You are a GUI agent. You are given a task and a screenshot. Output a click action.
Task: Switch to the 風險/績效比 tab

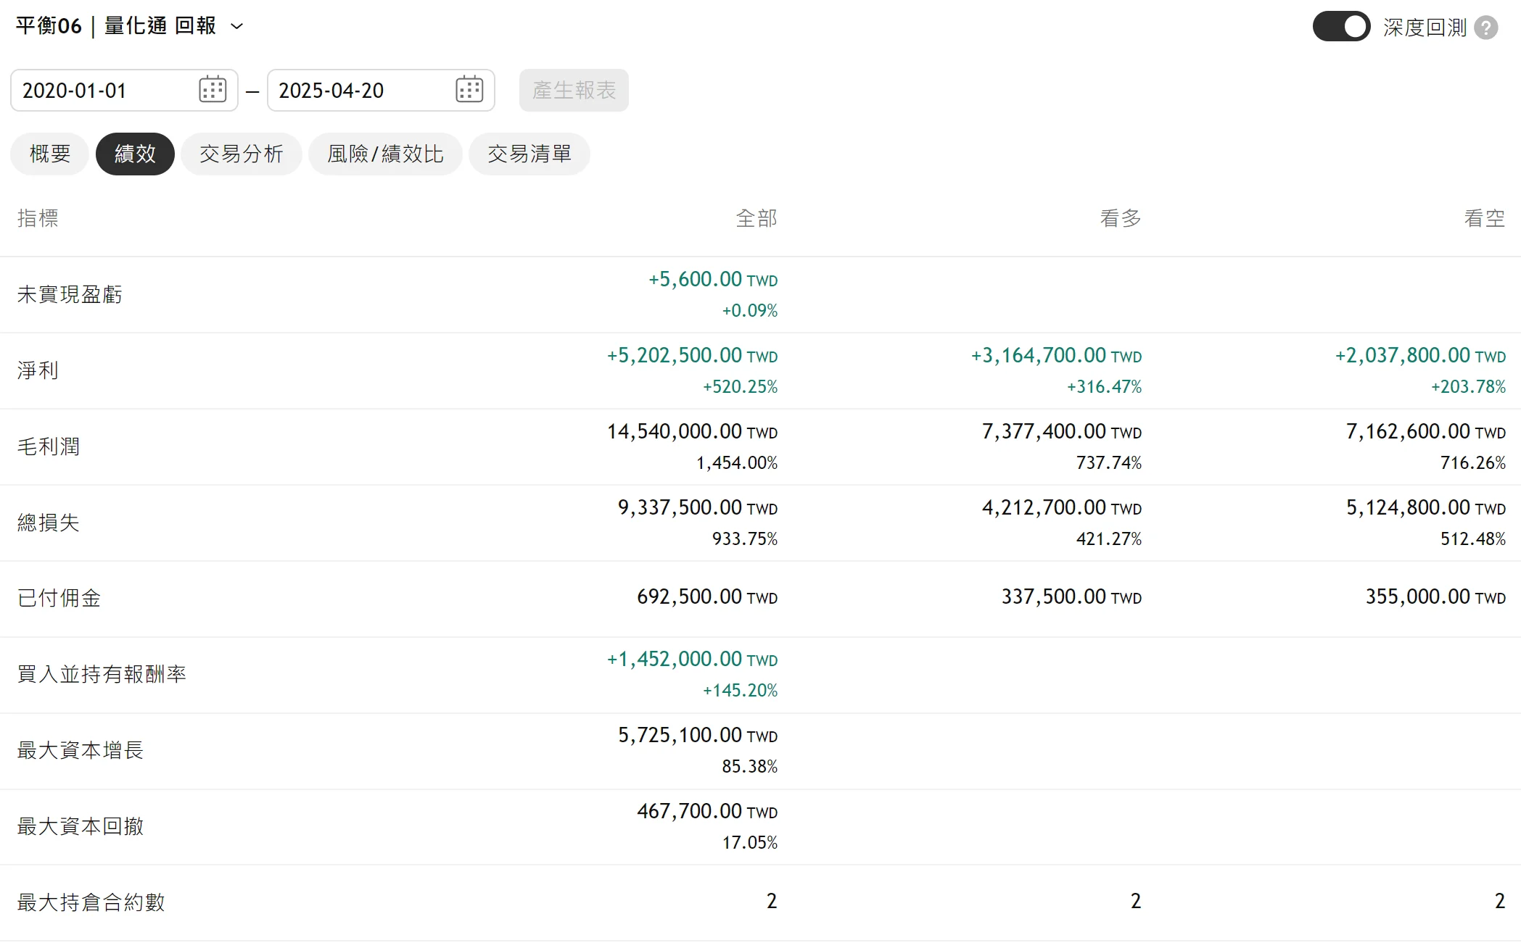coord(385,154)
